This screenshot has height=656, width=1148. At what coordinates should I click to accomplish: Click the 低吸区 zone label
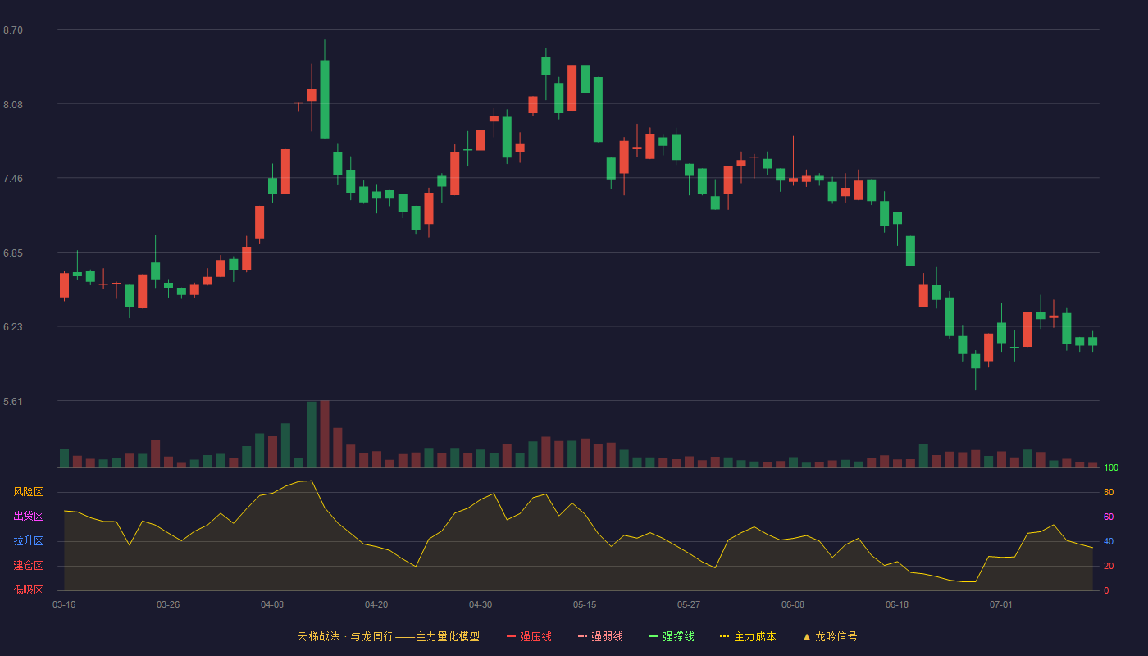click(28, 590)
